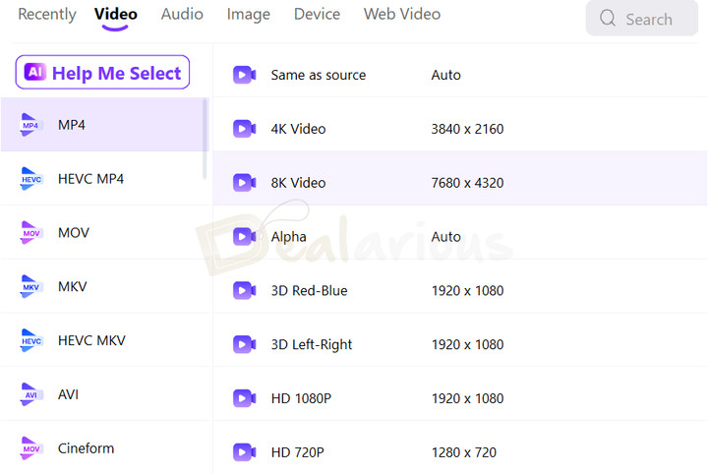Click the Alpha preset video icon
Screen dimensions: 708x474
244,236
